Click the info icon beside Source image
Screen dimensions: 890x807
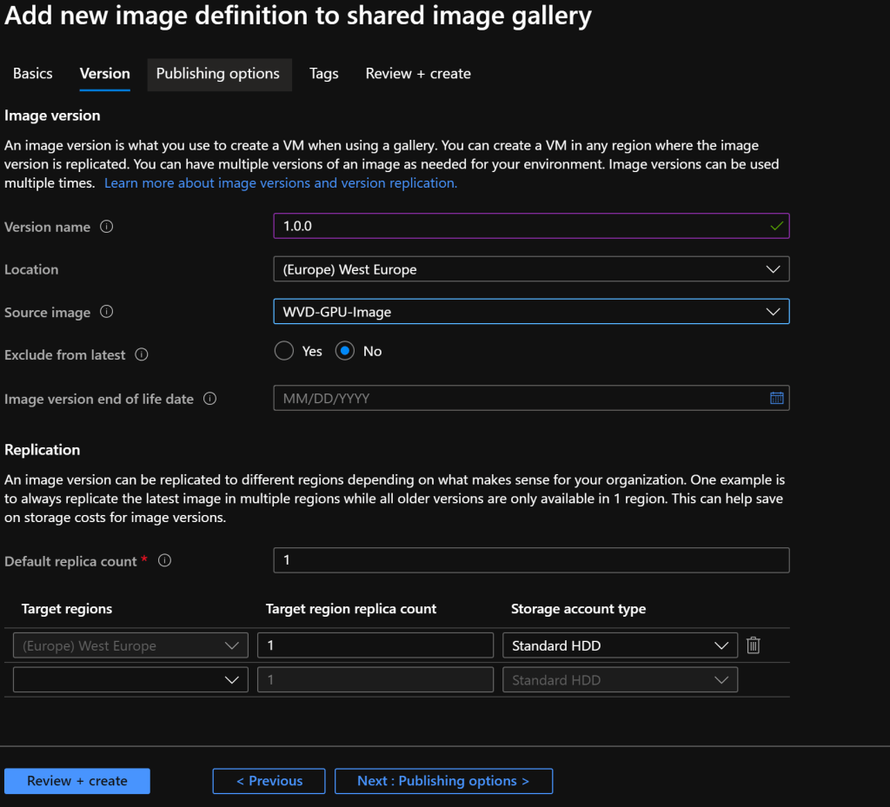pyautogui.click(x=107, y=312)
